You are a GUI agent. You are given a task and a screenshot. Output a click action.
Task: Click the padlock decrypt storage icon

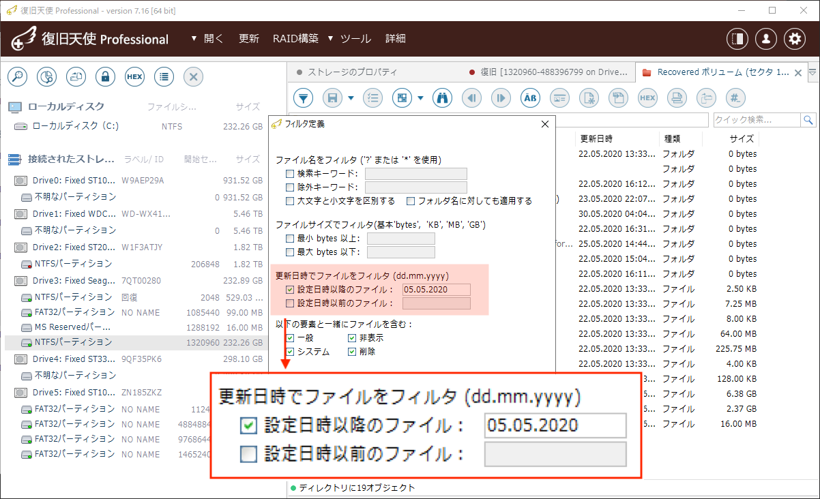click(105, 77)
